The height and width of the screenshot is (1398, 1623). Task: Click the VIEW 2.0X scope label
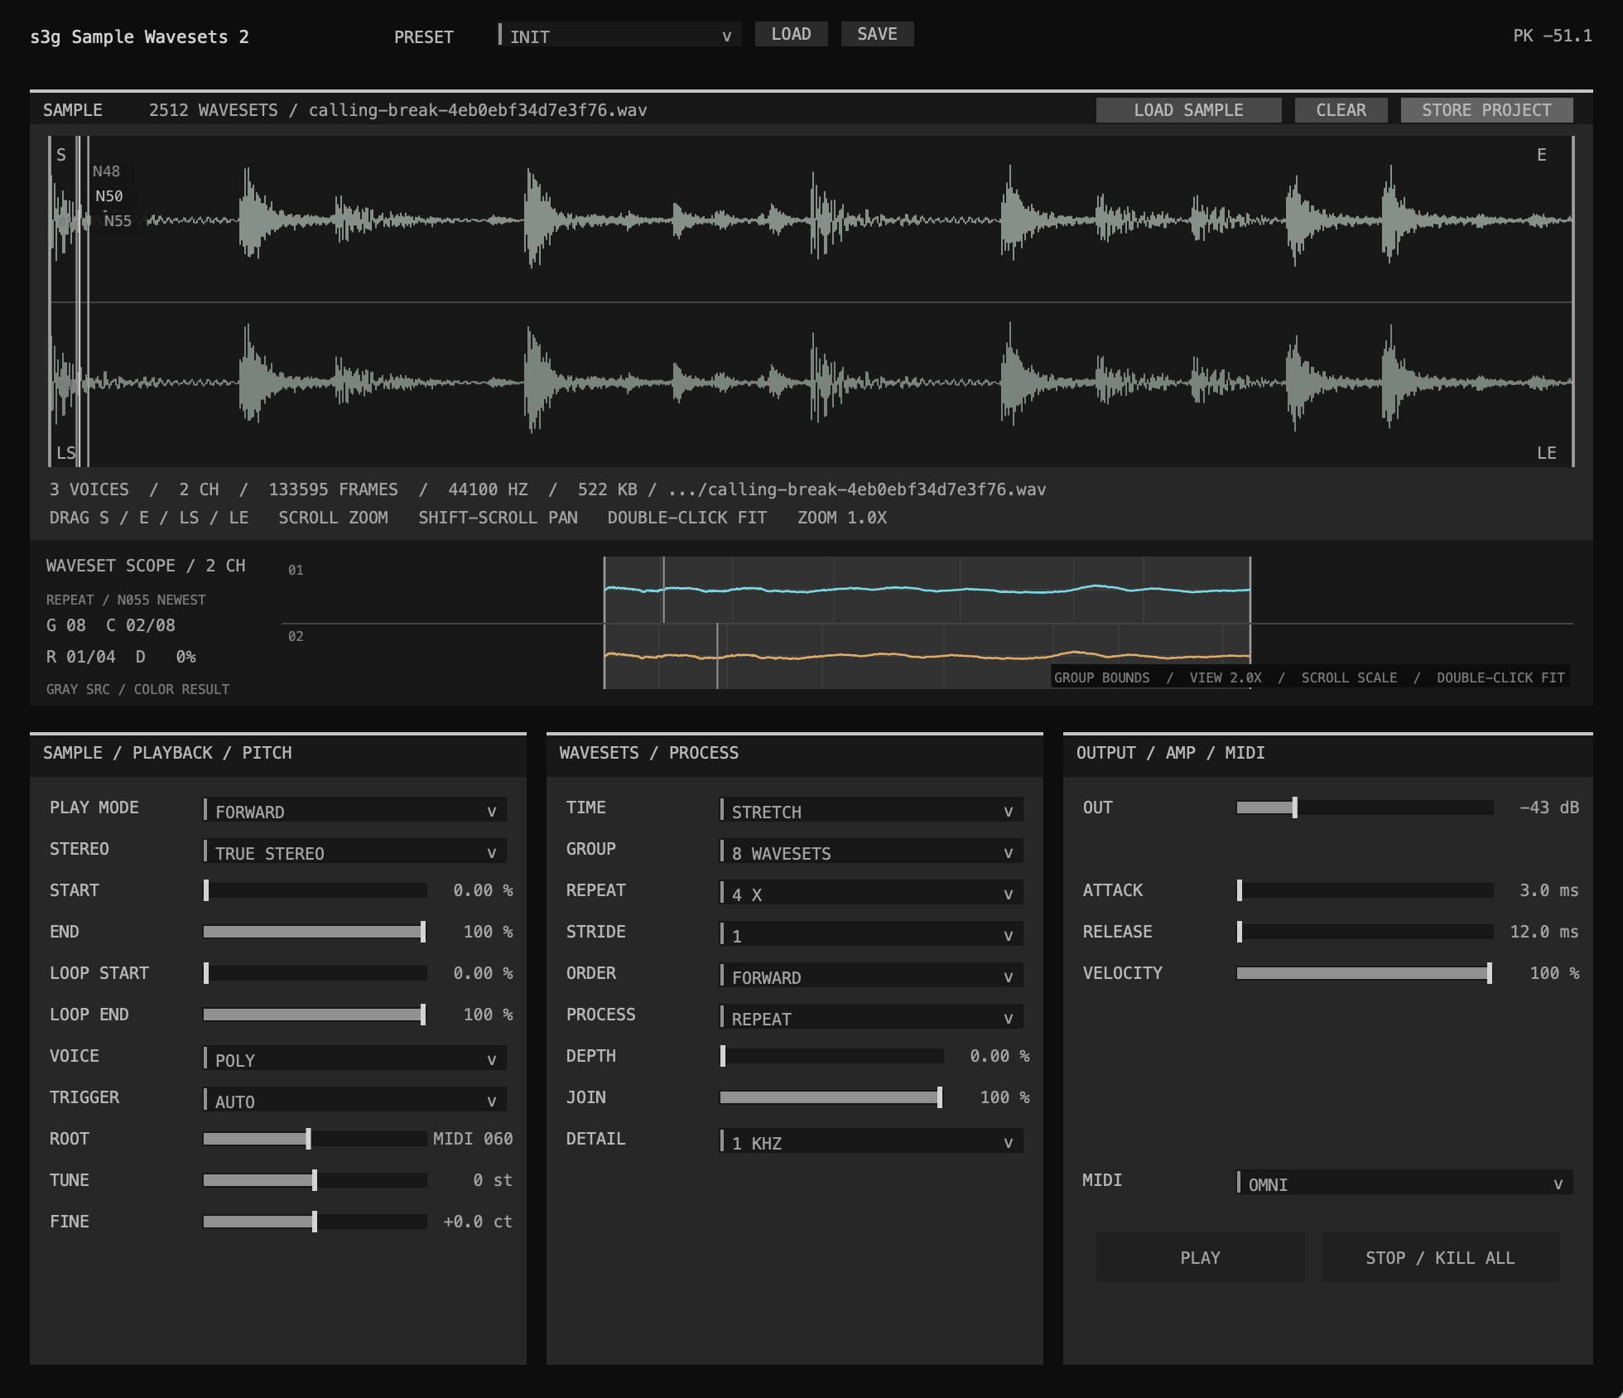coord(1226,677)
